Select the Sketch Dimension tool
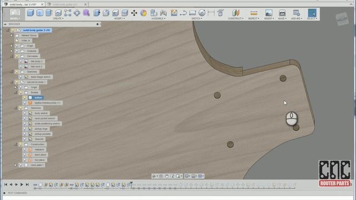Image resolution: width=356 pixels, height=200 pixels. click(x=211, y=13)
